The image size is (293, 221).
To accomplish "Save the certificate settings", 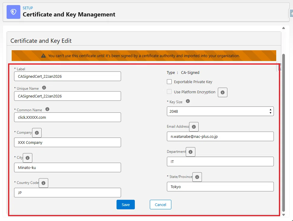I will [x=126, y=205].
